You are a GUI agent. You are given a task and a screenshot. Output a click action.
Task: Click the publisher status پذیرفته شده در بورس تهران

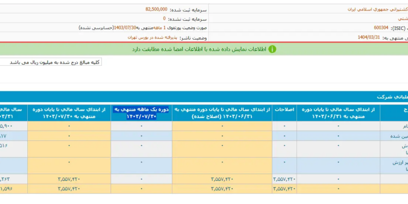pyautogui.click(x=152, y=38)
